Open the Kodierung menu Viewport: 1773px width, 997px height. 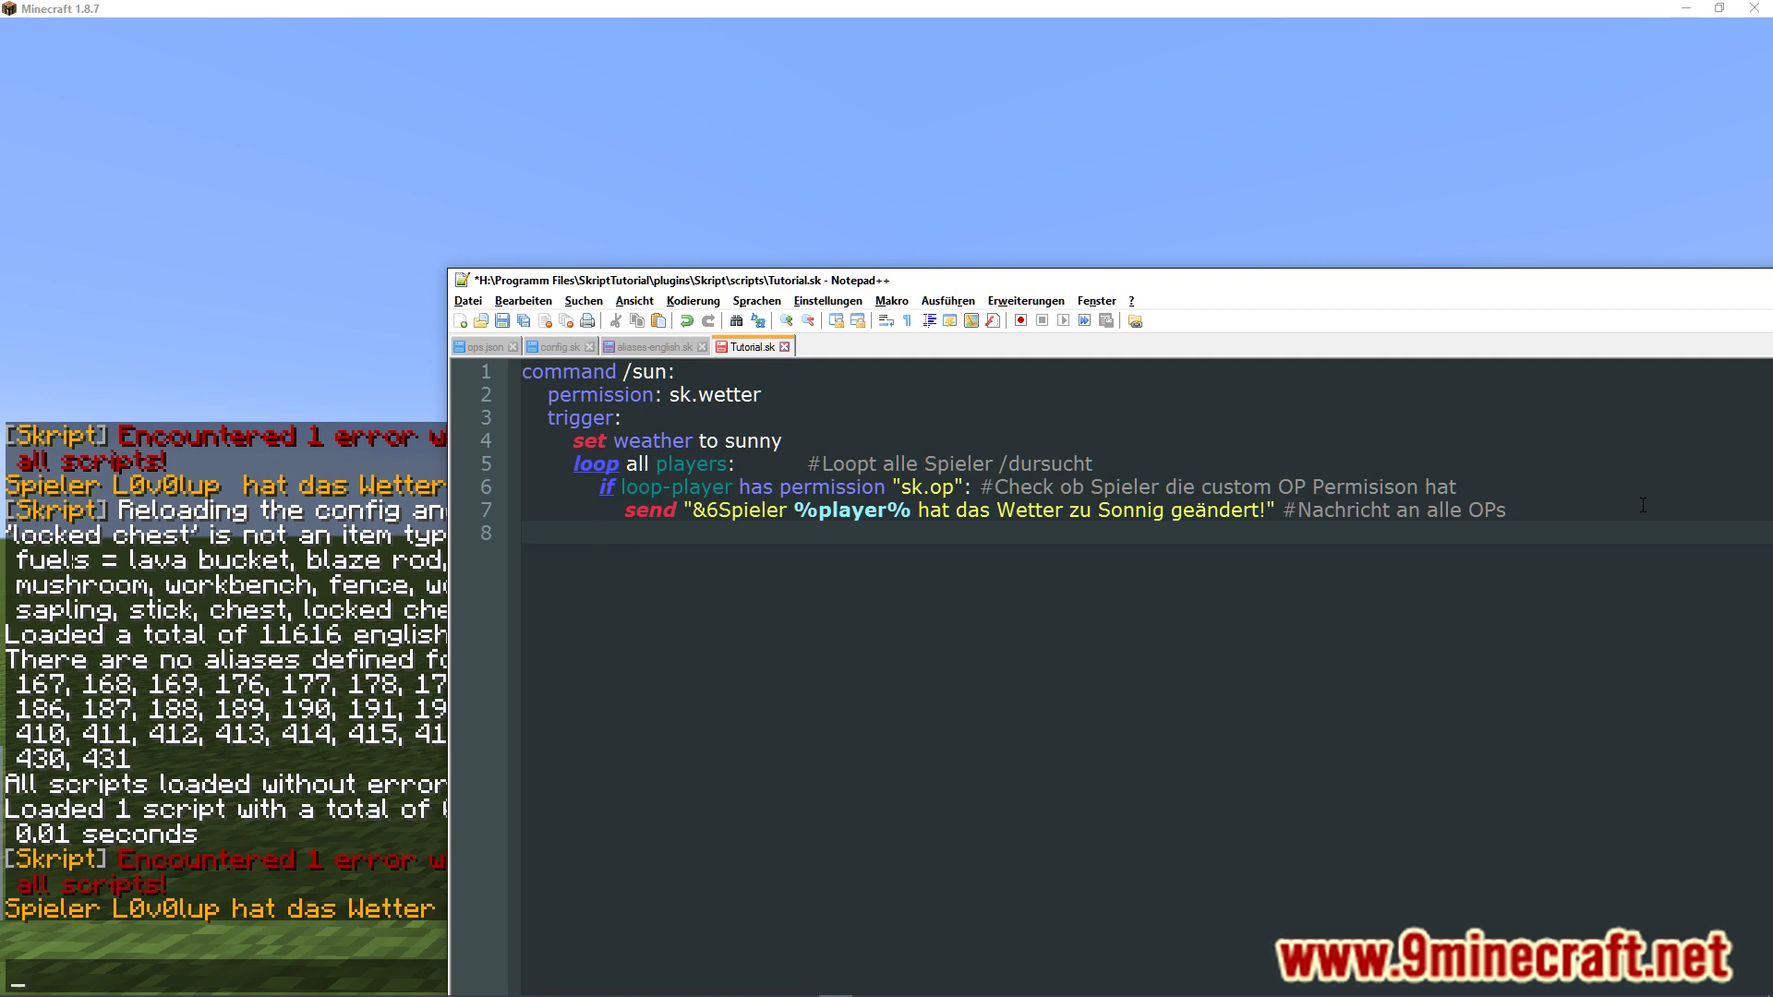point(694,301)
